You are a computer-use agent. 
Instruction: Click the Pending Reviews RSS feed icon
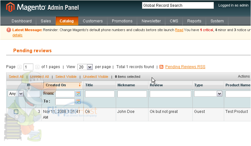click(161, 67)
